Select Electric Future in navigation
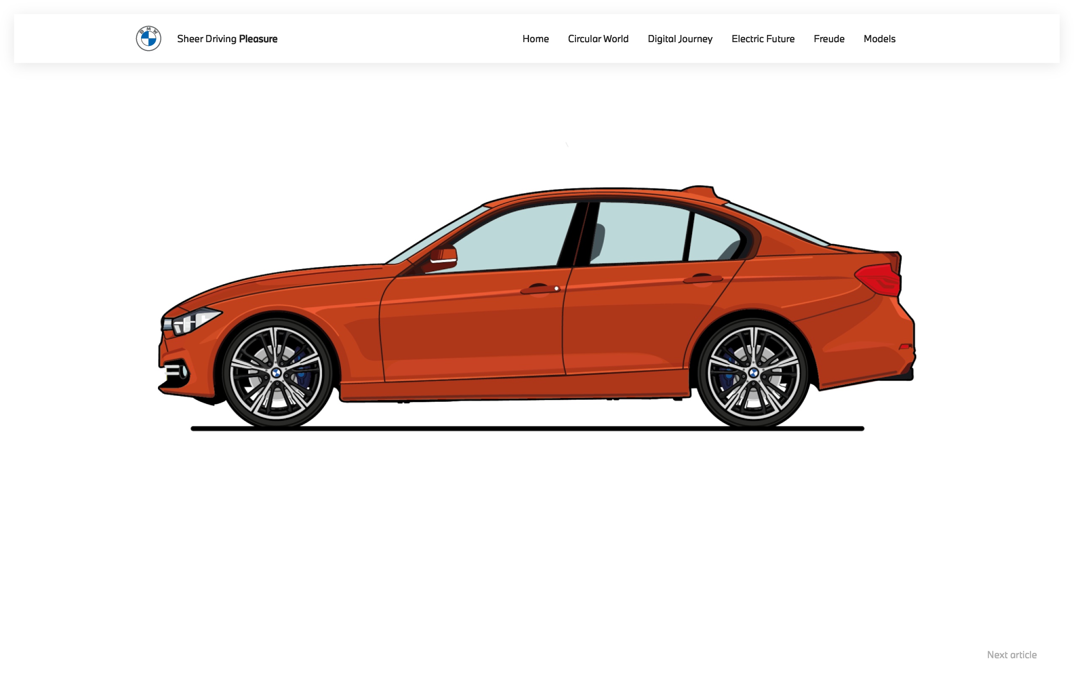 763,39
